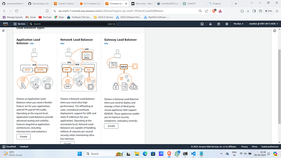Switch to the ZomatoApp-Clone GitHub tab
Viewport: 281px width, 158px height.
click(x=39, y=4)
